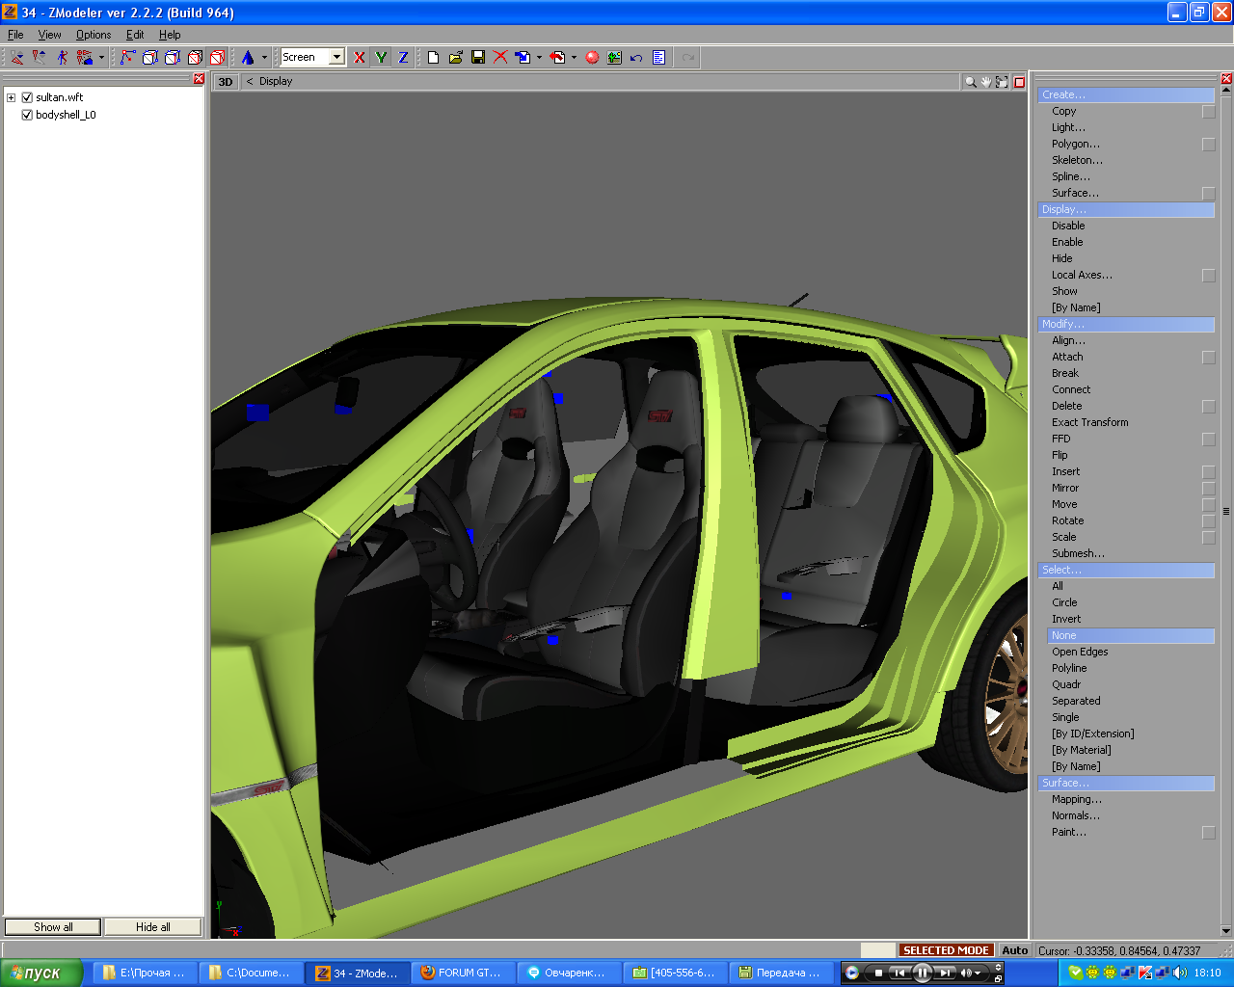The image size is (1234, 987).
Task: Click the Open folder toolbar icon
Action: 456,58
